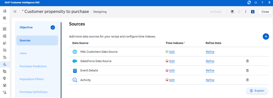Click the blue number 1 badge
The height and width of the screenshot is (98, 273).
(x=253, y=12)
